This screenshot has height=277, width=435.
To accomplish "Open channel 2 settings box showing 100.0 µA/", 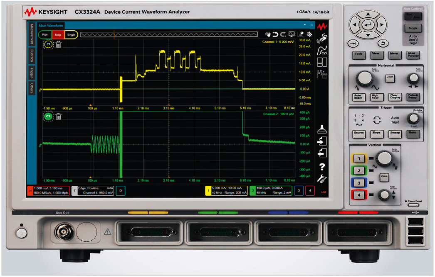I will click(271, 191).
